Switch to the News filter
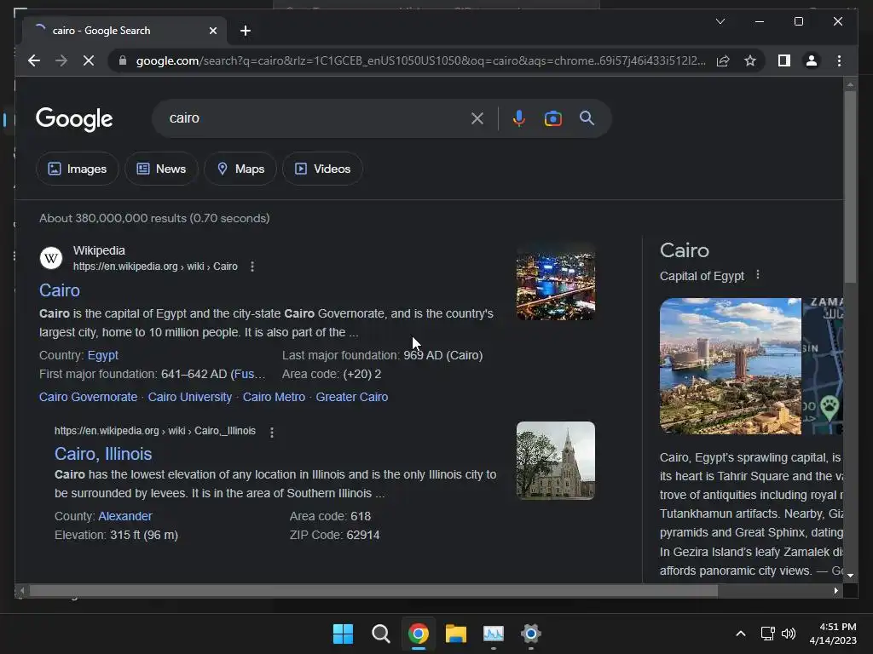Screen dimensions: 873x654 point(161,169)
